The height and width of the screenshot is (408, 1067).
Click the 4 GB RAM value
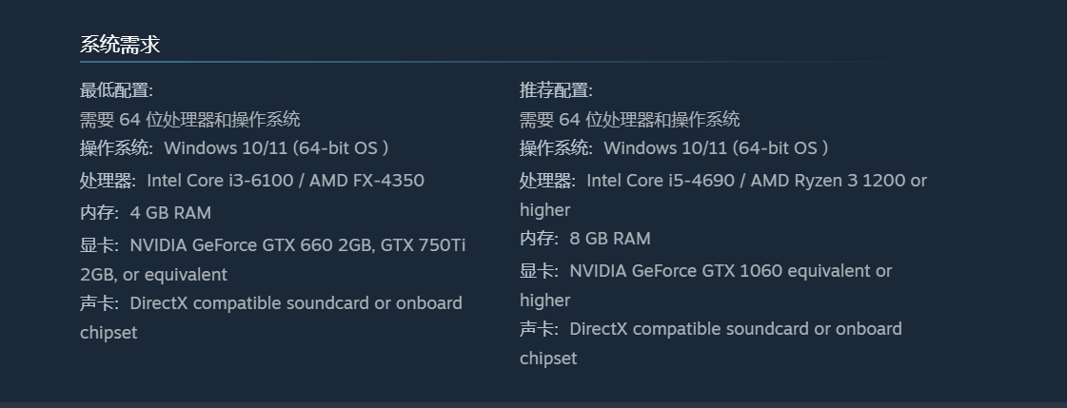[x=170, y=213]
